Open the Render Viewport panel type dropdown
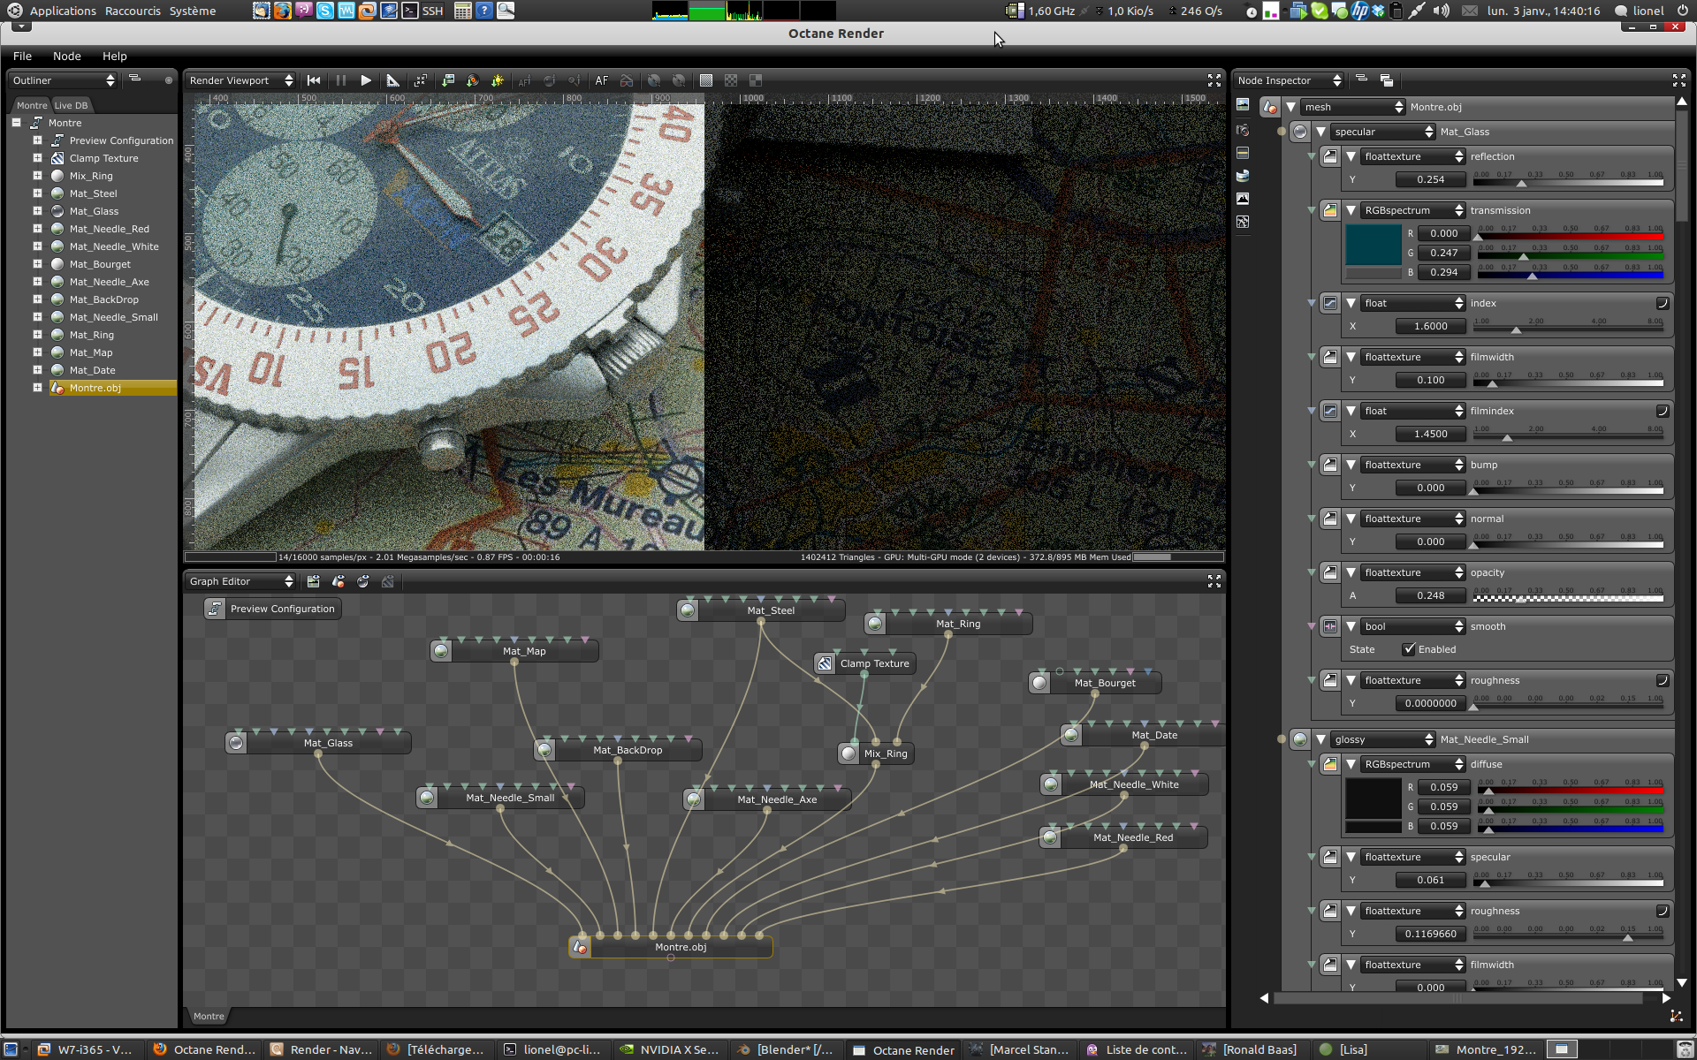This screenshot has height=1060, width=1697. click(x=240, y=80)
